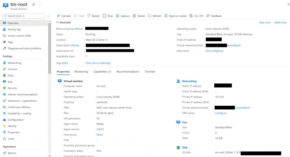Click the sidebar scrollbar down arrow
The image size is (290, 157).
tap(50, 156)
